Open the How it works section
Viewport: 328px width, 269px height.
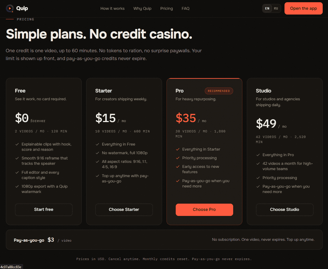[x=112, y=9]
